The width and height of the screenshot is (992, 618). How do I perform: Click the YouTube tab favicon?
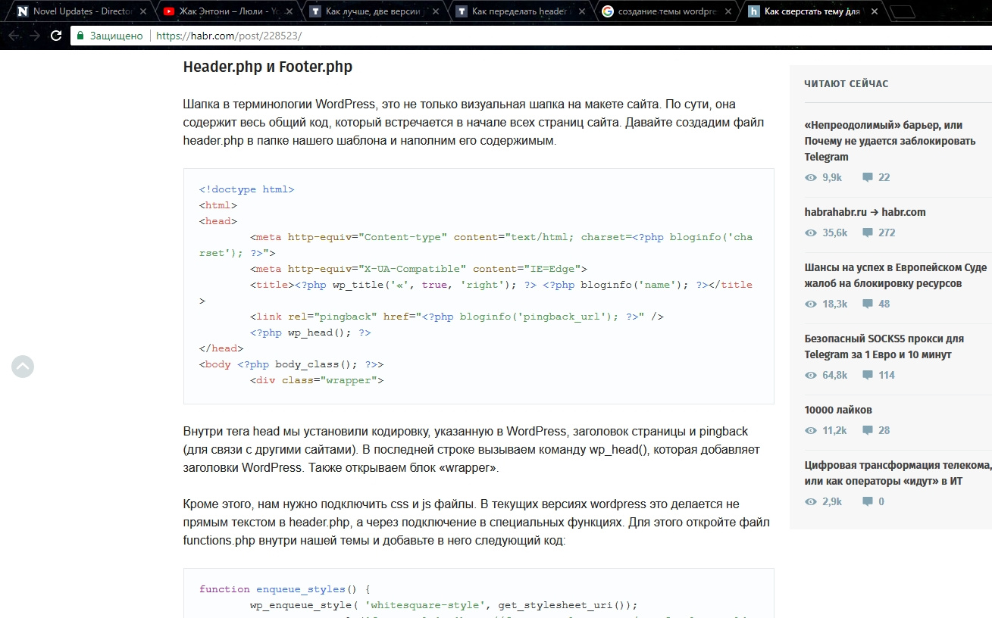(168, 11)
